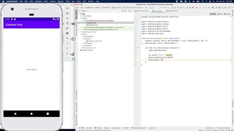Click the project panel settings gear icon
The width and height of the screenshot is (234, 131).
click(x=129, y=11)
